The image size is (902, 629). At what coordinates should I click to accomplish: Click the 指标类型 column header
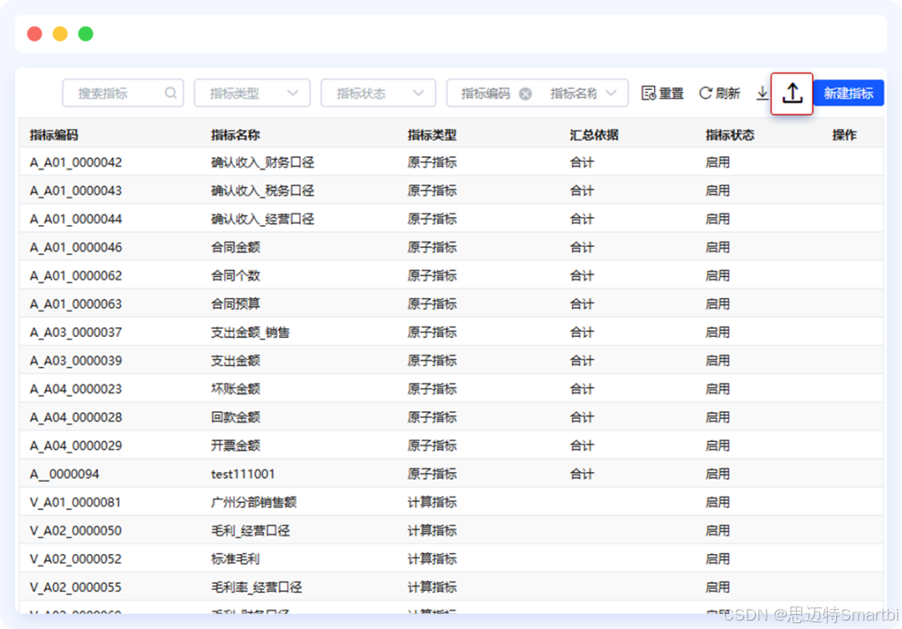click(x=432, y=135)
